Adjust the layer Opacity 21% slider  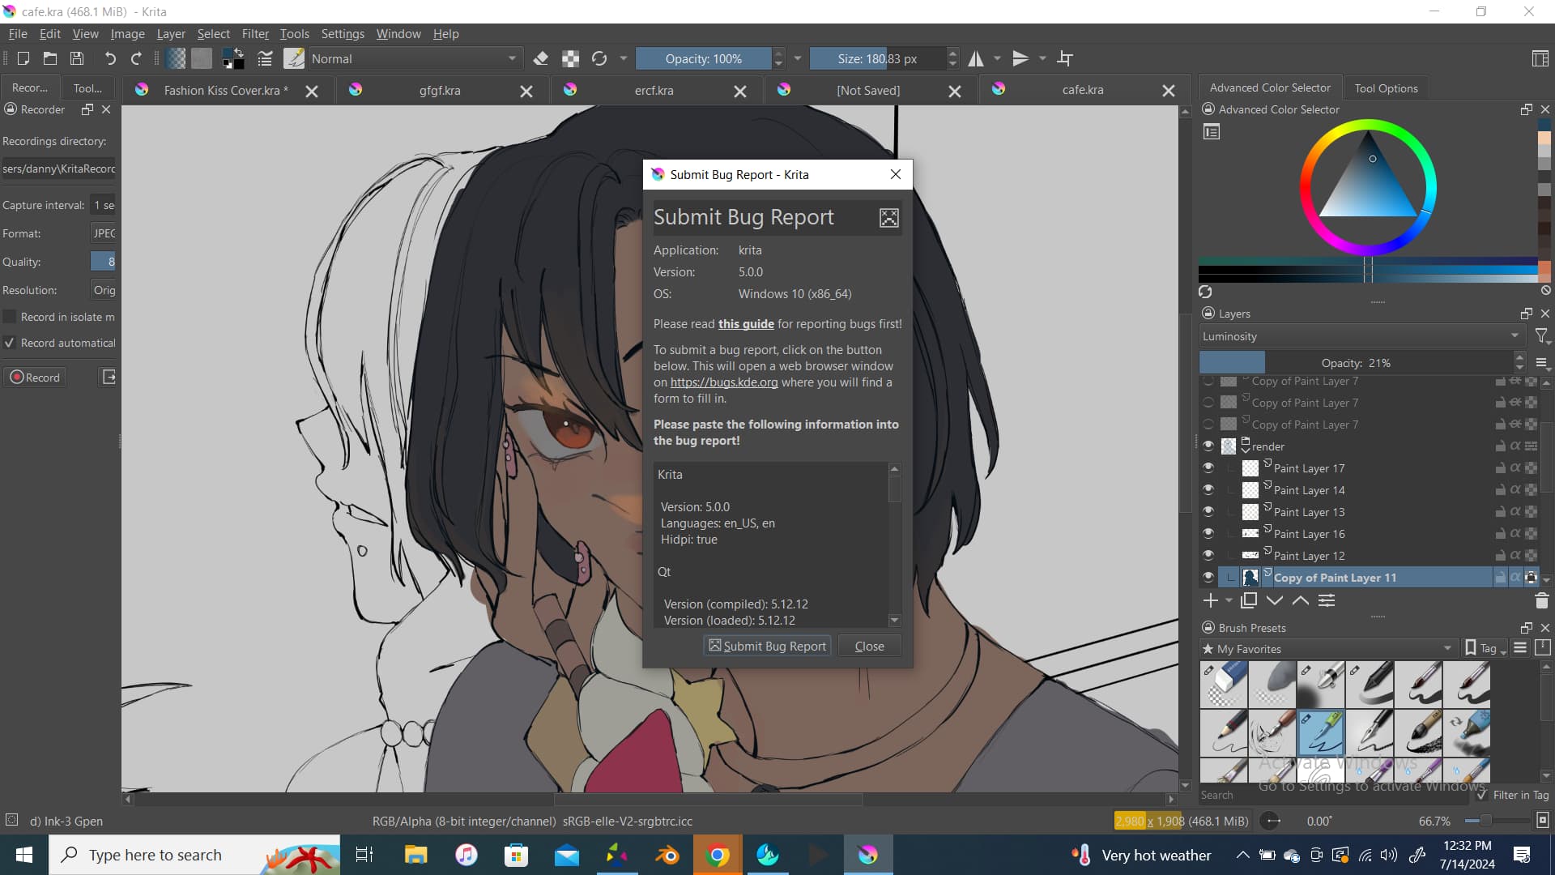(x=1355, y=363)
